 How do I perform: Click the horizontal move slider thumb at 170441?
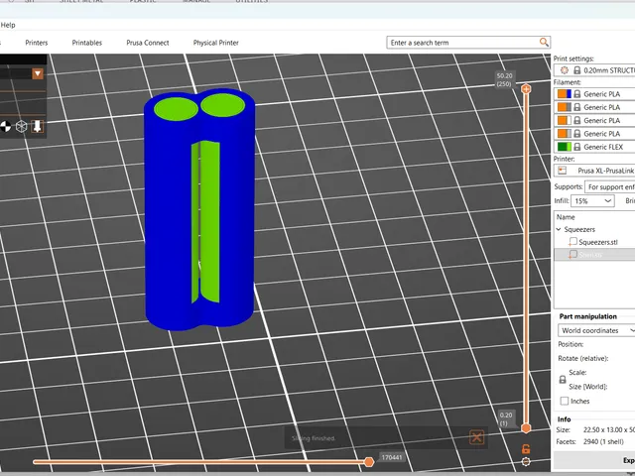coord(368,462)
